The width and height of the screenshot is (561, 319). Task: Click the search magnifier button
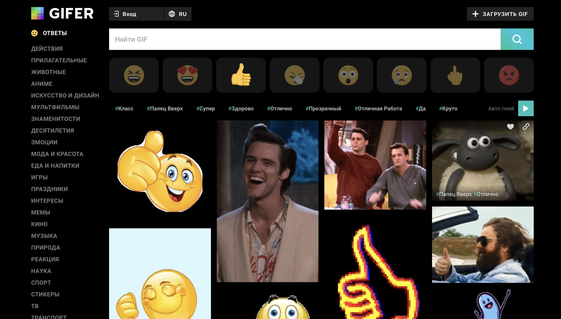(517, 39)
